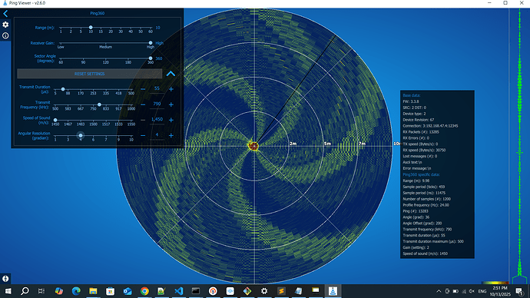The height and width of the screenshot is (298, 530).
Task: Click the 'Number of samples (#): 1200' line
Action: [426, 199]
